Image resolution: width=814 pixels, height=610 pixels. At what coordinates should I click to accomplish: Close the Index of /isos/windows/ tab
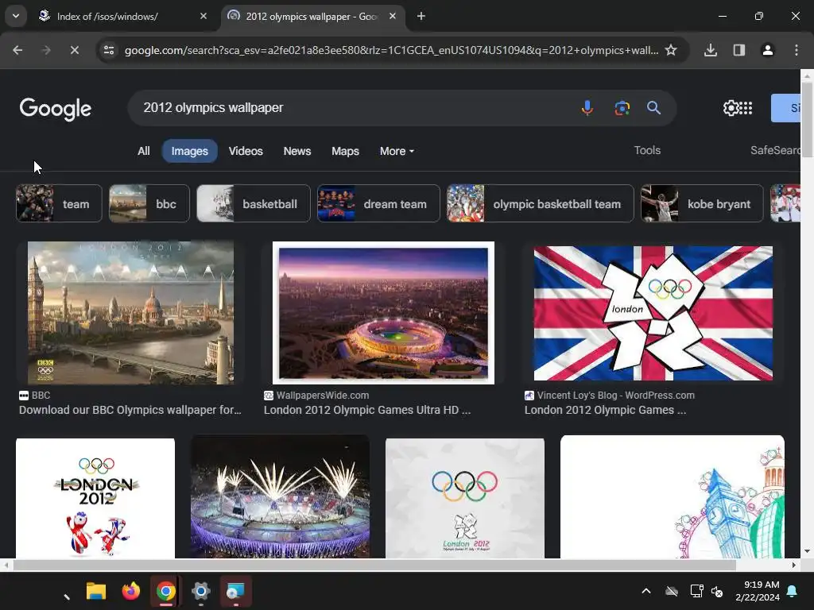[x=203, y=16]
